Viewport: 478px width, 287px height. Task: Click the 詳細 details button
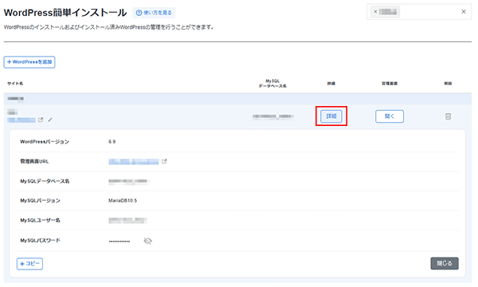coord(331,116)
